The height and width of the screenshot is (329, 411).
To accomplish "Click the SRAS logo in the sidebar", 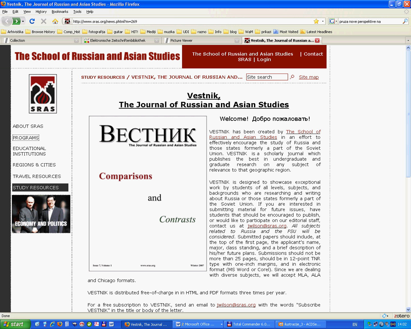I will 43,94.
